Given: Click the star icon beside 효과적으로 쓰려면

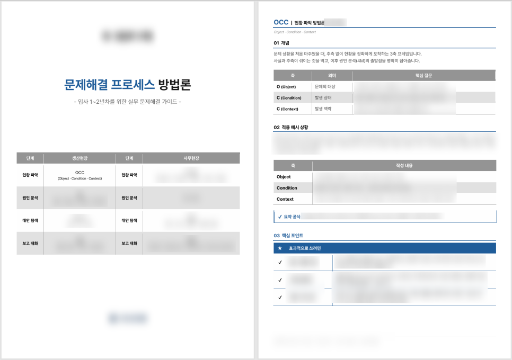Looking at the screenshot, I should 280,248.
